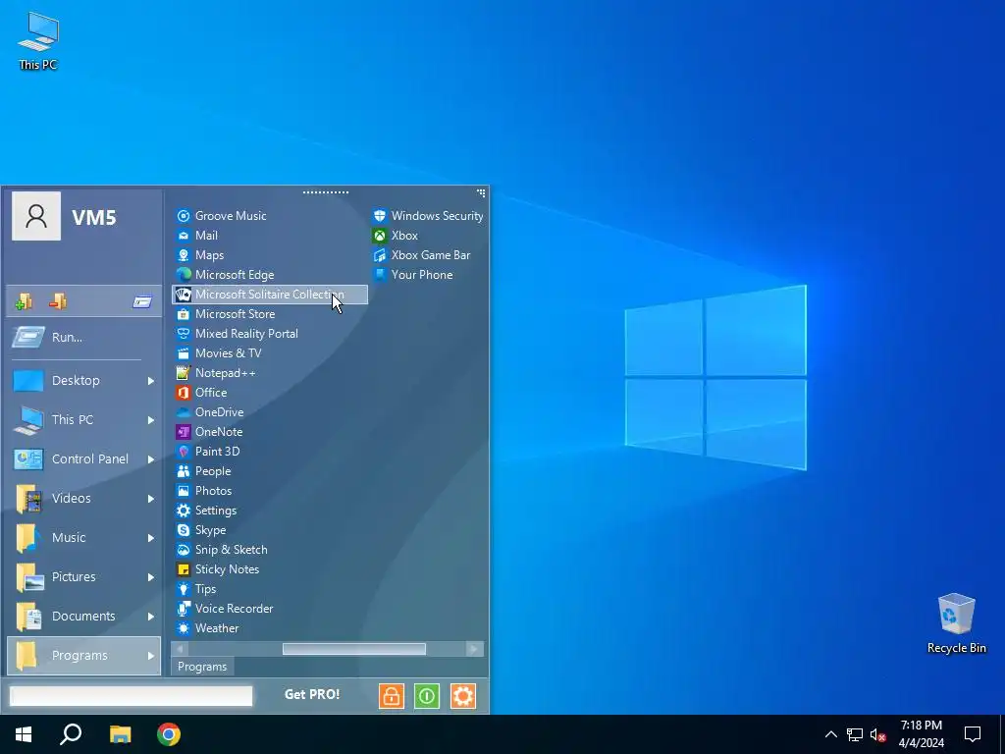Image resolution: width=1005 pixels, height=754 pixels.
Task: Open Windows Security
Action: (428, 216)
